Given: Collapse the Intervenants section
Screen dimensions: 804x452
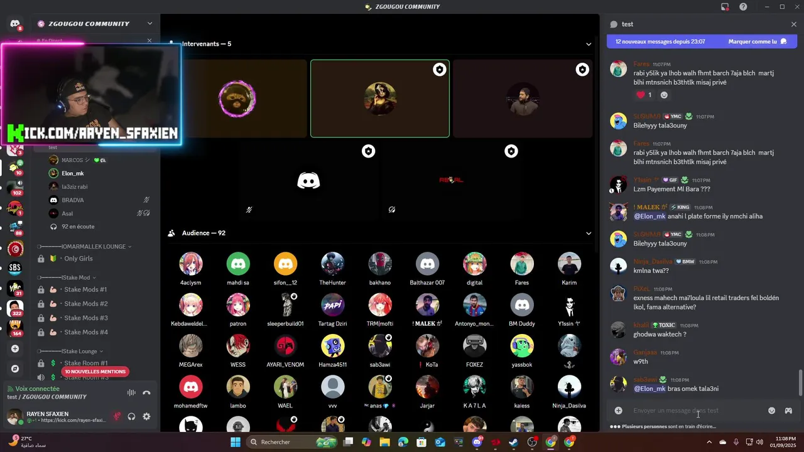Looking at the screenshot, I should pos(589,44).
